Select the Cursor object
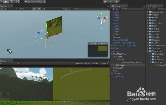The height and width of the screenshot is (105, 166). (x=117, y=37)
